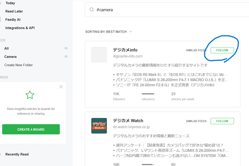Viewport: 249px width, 166px height.
Task: Open Similar Feeds for デジカメinfo
Action: click(x=196, y=50)
